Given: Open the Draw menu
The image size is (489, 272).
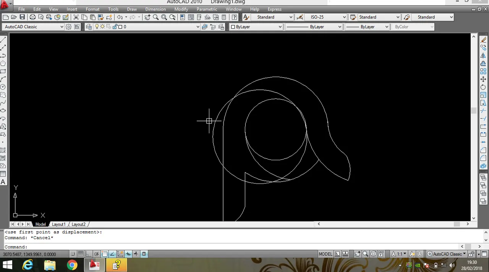Looking at the screenshot, I should (x=132, y=9).
